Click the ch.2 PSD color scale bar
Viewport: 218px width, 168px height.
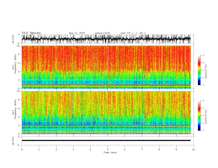click(199, 116)
